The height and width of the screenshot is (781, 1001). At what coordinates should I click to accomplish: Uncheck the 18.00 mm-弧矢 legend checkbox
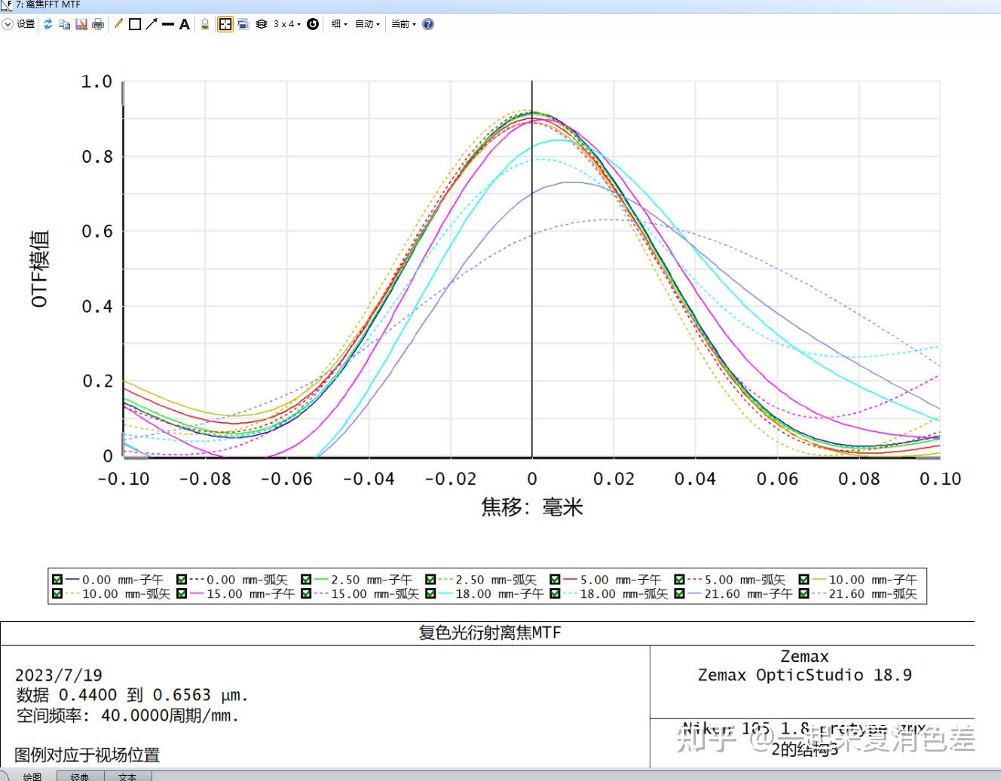click(x=555, y=594)
